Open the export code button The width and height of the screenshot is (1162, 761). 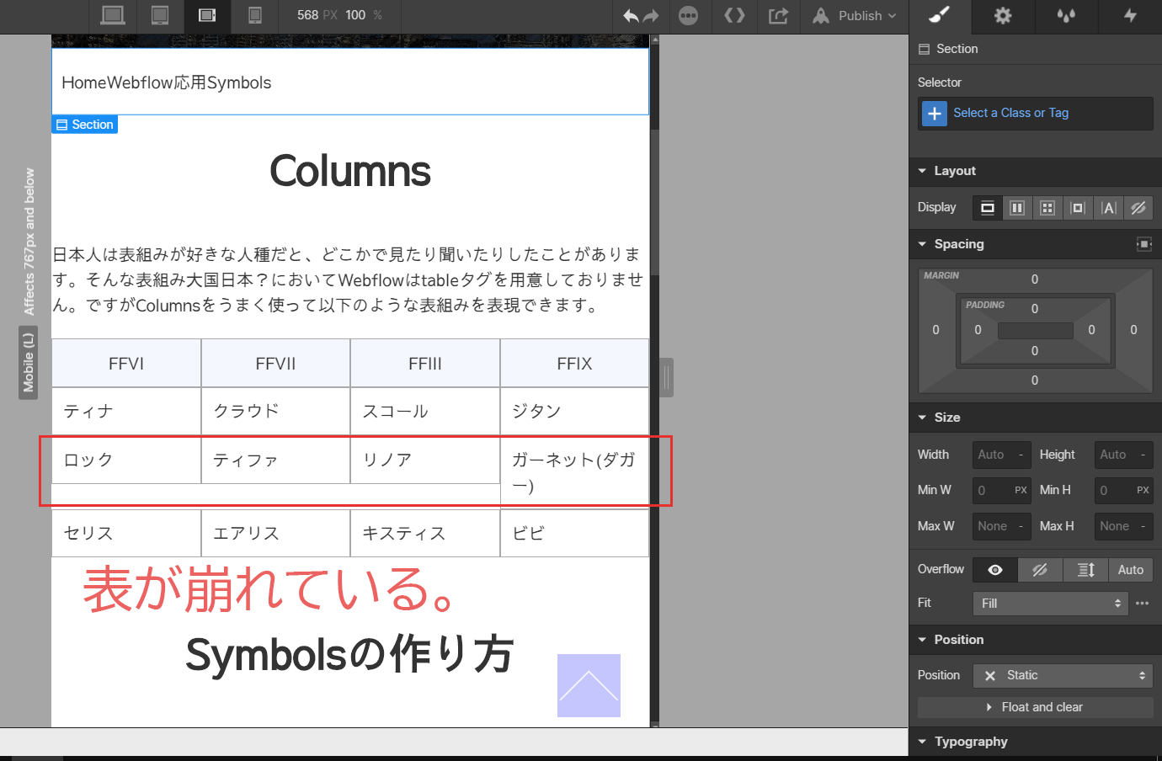tap(735, 16)
